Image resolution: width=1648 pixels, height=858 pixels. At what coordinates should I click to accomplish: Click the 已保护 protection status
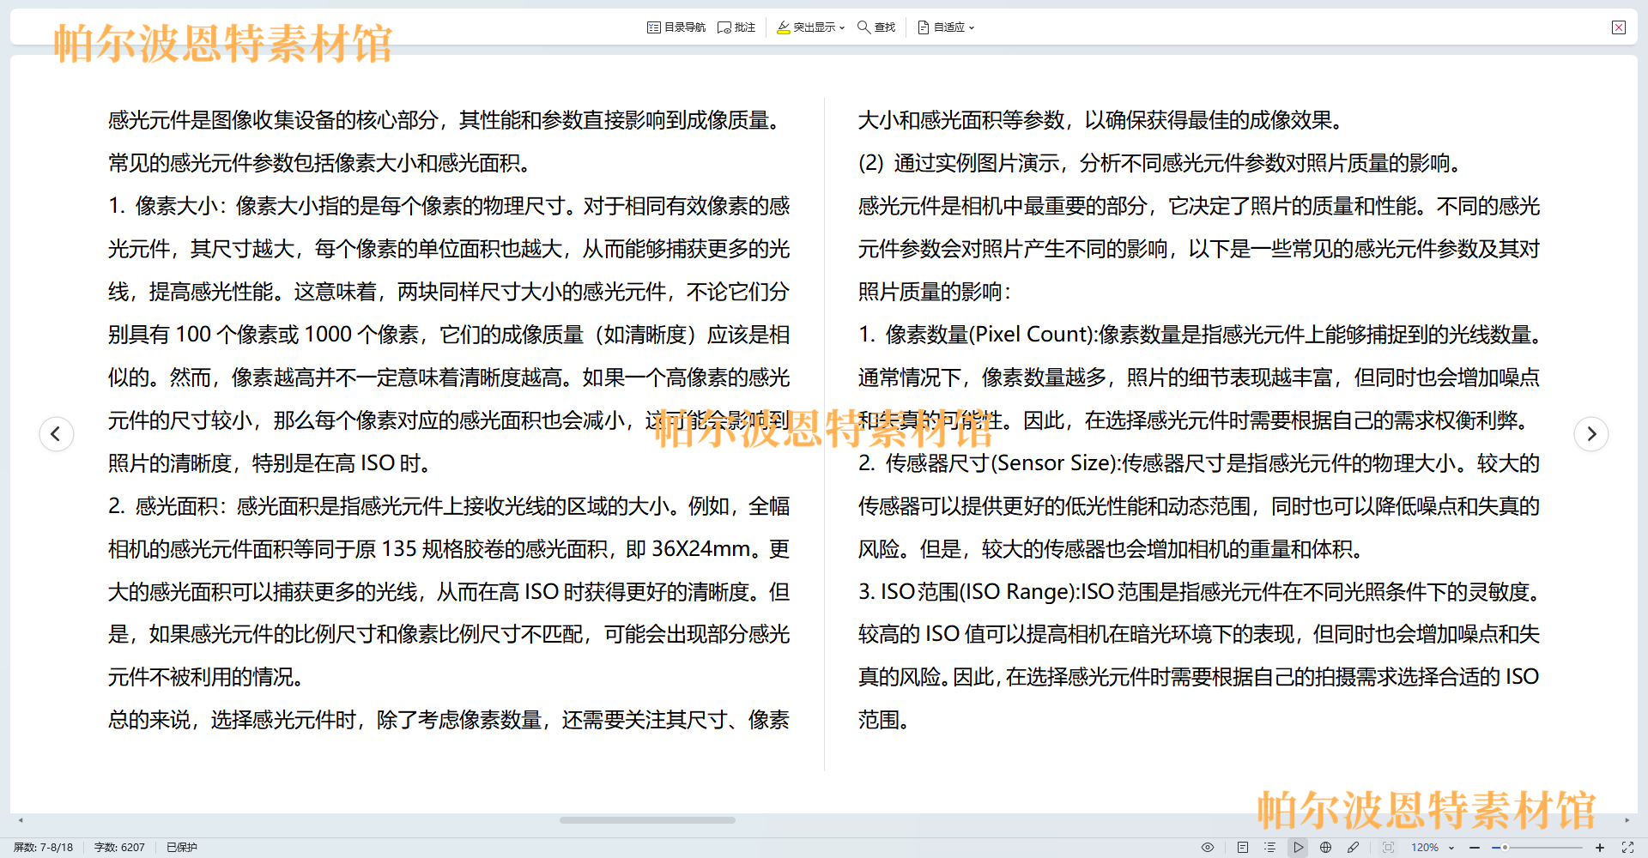click(x=182, y=847)
